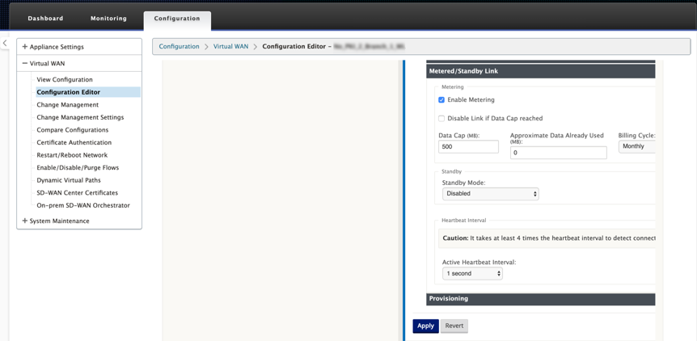The height and width of the screenshot is (341, 697).
Task: Open the Billing Cycle dropdown
Action: [x=637, y=146]
